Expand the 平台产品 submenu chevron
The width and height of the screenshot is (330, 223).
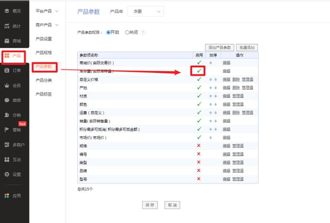(x=57, y=11)
